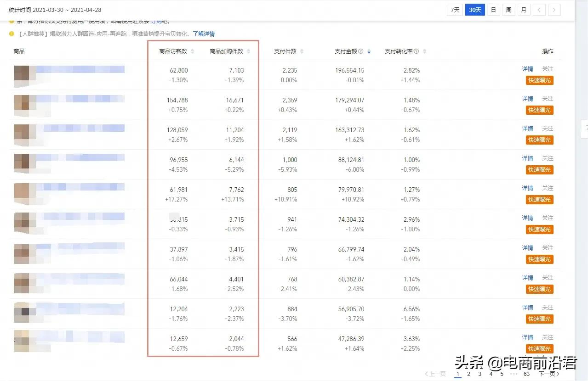The height and width of the screenshot is (381, 588).
Task: Click the previous date range arrow
Action: [x=539, y=9]
